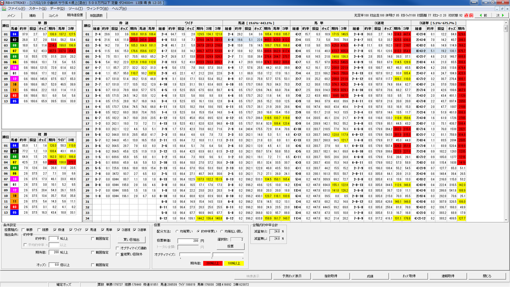This screenshot has width=510, height=287.
Task: Click the icon beside the ファイル menu
Action: [x=4, y=8]
